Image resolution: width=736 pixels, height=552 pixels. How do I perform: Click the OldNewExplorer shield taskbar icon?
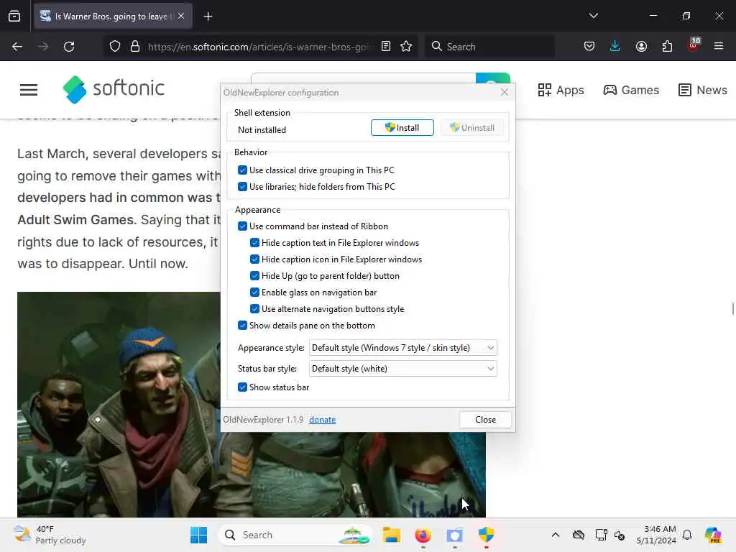pos(487,535)
